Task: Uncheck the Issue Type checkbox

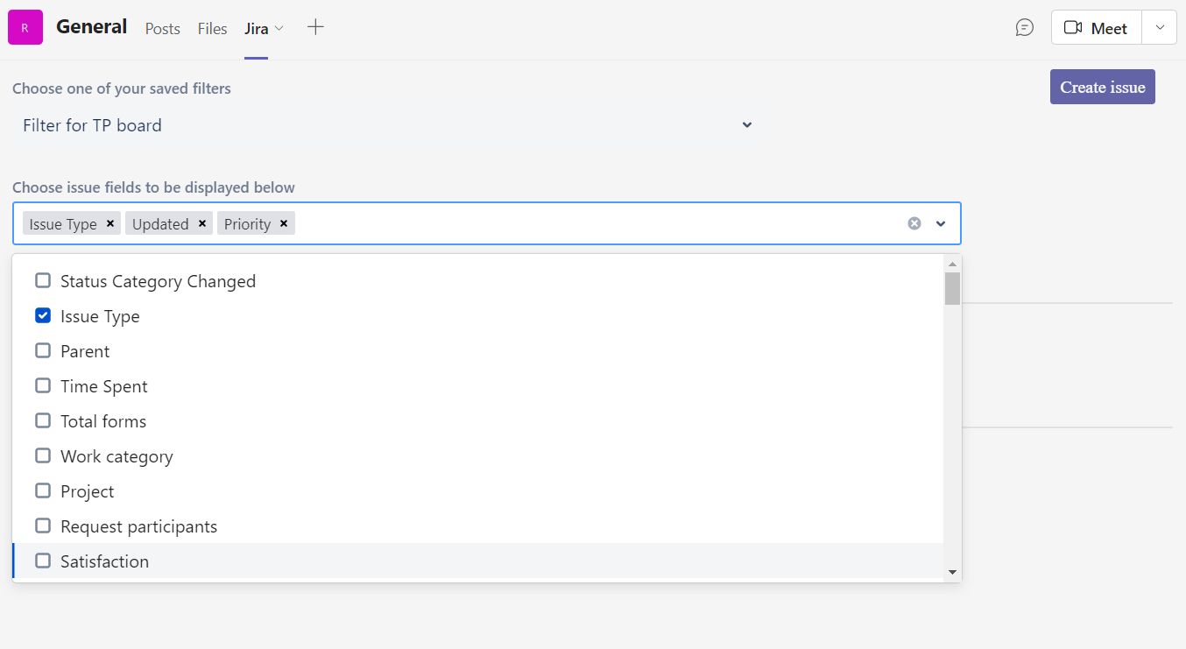Action: [42, 315]
